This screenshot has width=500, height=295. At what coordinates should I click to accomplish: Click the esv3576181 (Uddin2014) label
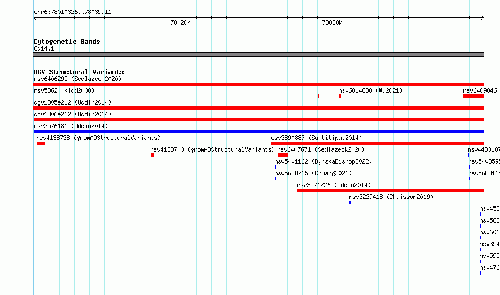click(71, 126)
